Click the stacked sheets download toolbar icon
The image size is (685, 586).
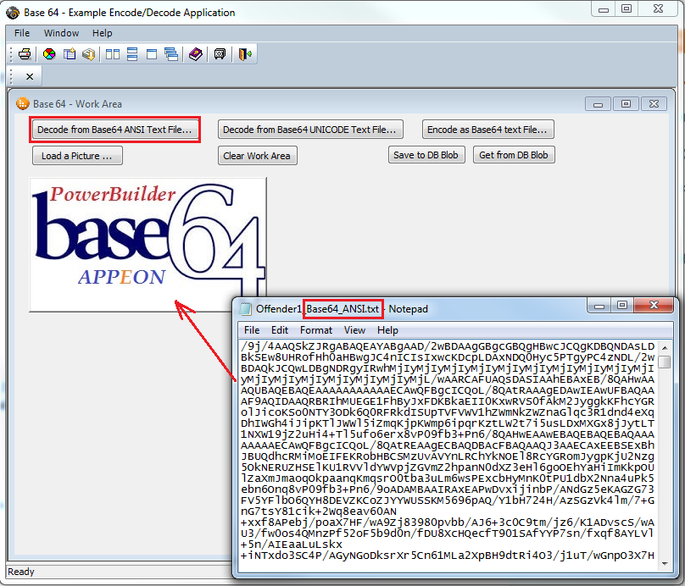[x=89, y=53]
